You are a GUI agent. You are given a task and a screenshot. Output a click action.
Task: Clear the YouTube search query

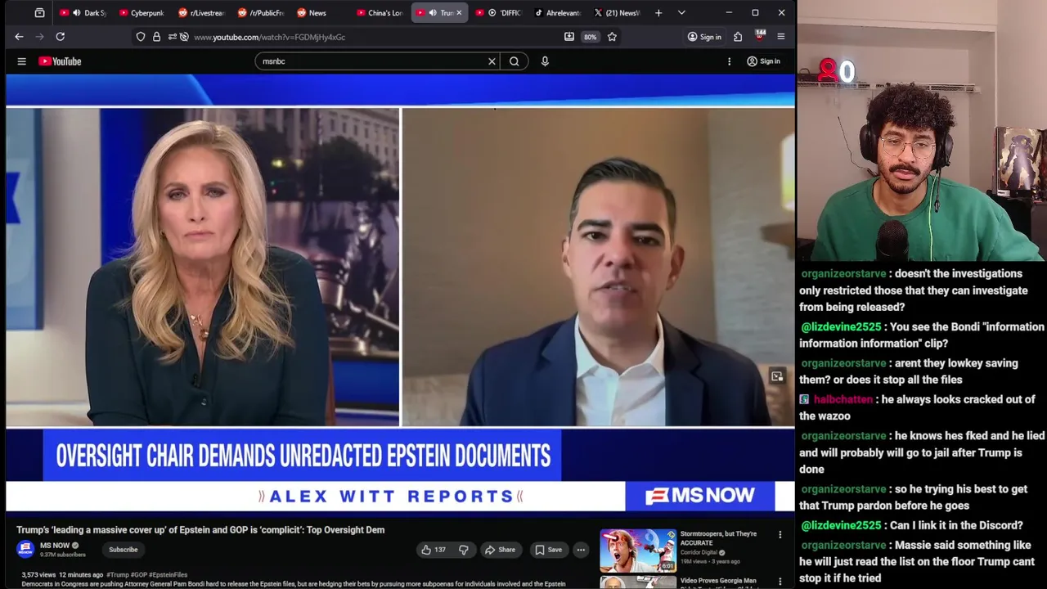coord(492,61)
